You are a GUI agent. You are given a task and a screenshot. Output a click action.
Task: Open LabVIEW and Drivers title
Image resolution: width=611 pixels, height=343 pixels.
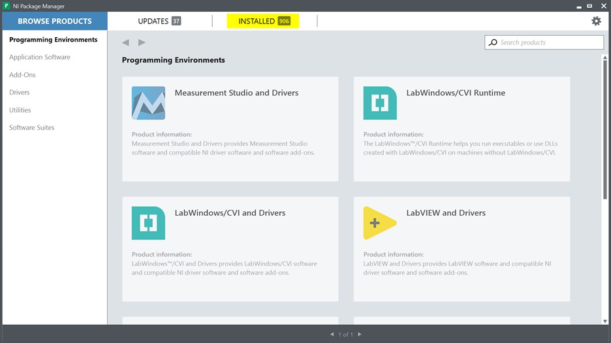[x=446, y=213]
